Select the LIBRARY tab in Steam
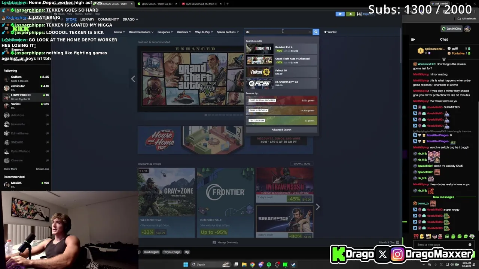 (87, 19)
